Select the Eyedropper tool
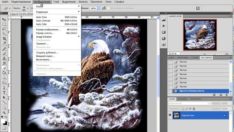Screen dimensions: 234x132 coord(4,44)
